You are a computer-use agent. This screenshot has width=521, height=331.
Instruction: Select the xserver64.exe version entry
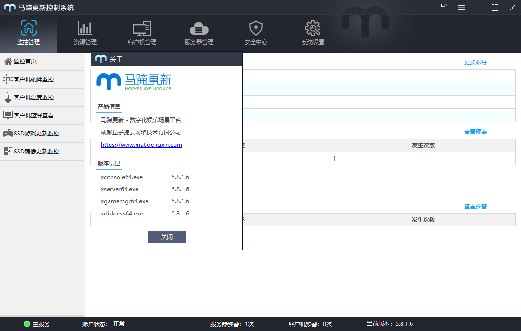(x=145, y=189)
